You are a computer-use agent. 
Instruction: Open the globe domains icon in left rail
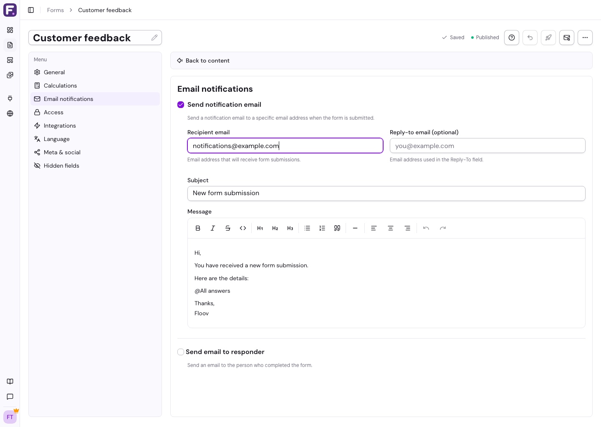point(10,113)
